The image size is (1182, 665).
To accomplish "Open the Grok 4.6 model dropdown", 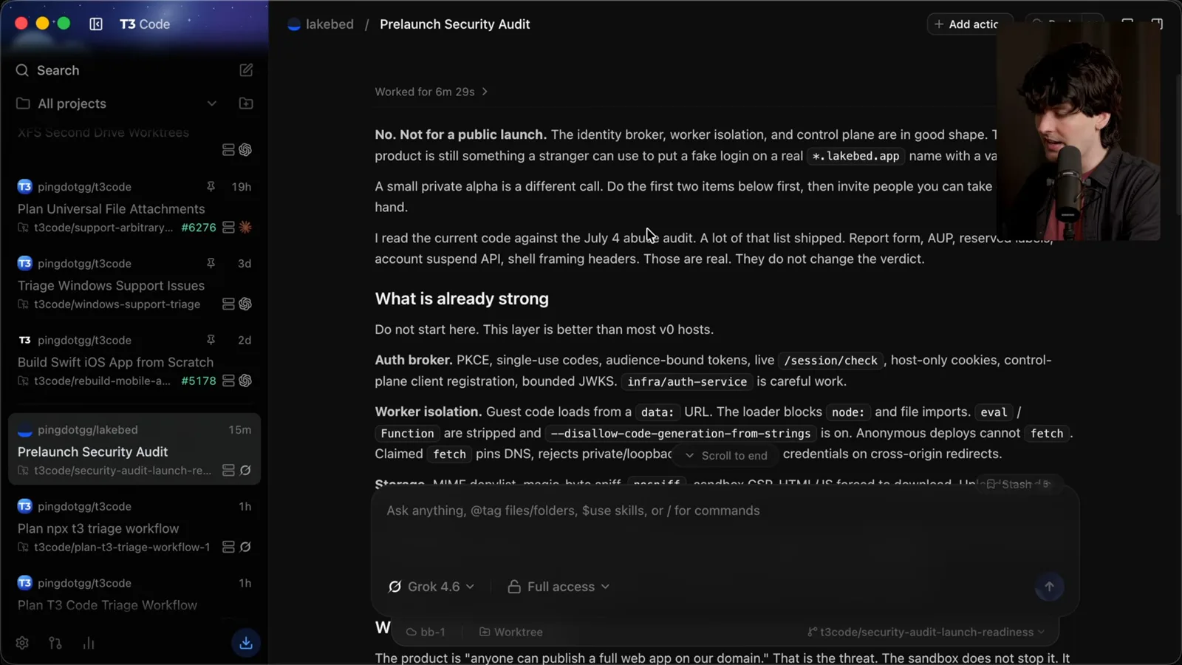I will [431, 587].
